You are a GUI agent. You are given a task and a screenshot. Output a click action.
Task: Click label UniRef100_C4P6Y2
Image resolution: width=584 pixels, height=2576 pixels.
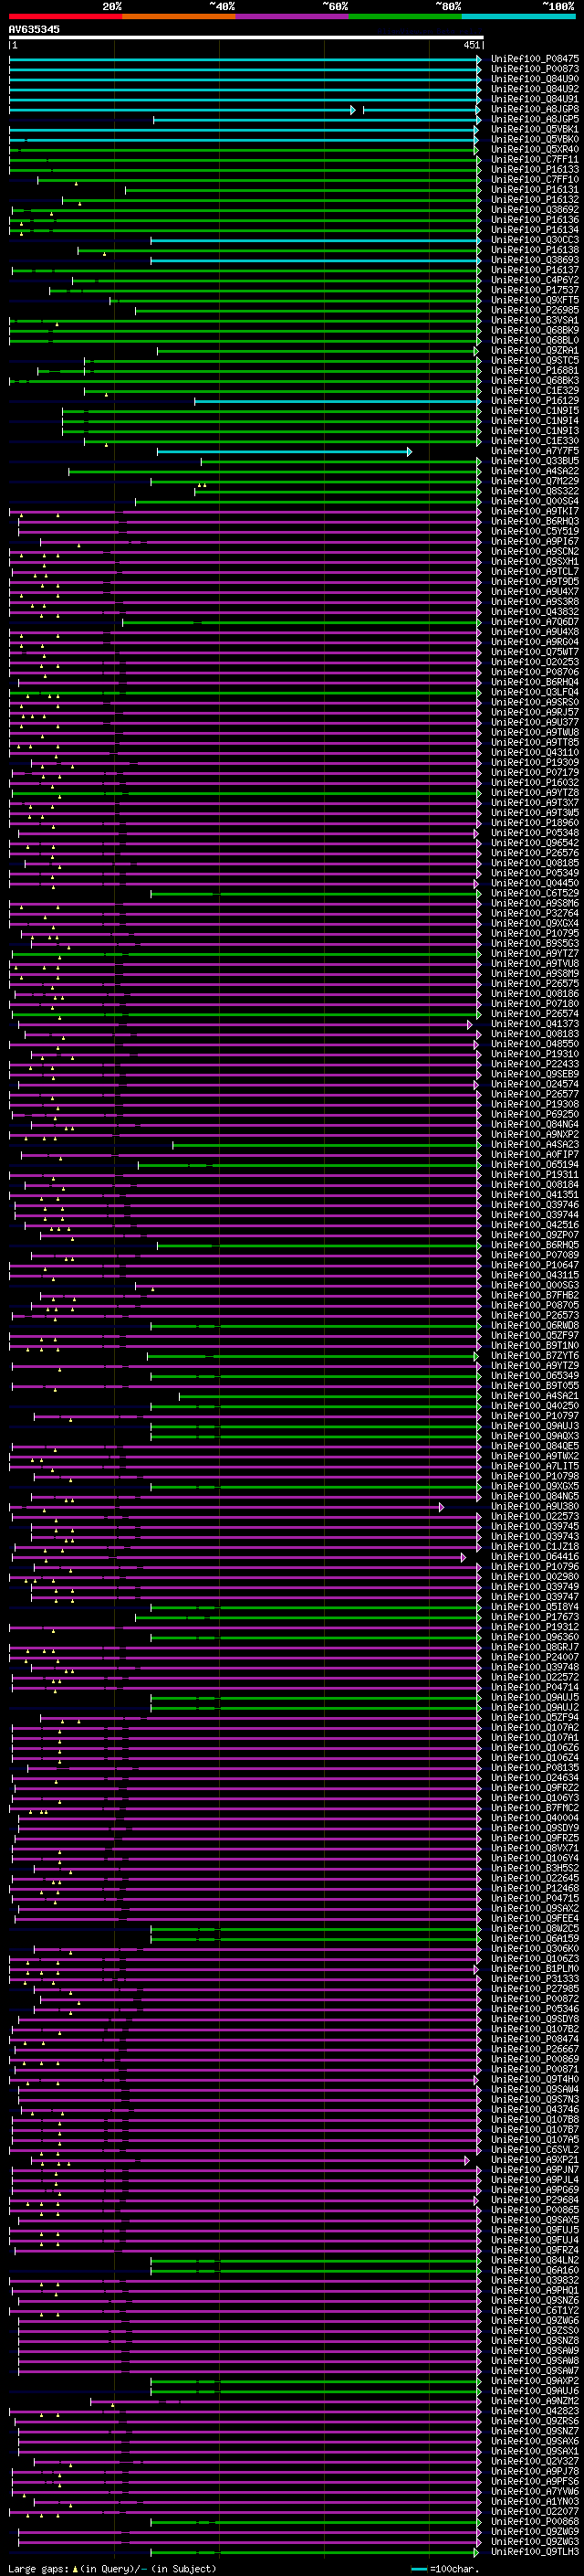535,280
